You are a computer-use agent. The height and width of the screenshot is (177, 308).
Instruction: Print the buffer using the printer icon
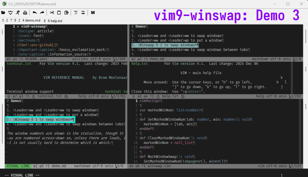[x=25, y=13]
